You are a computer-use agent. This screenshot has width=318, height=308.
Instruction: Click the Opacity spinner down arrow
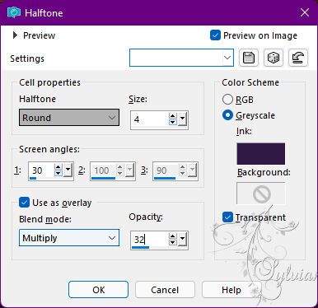(x=173, y=242)
